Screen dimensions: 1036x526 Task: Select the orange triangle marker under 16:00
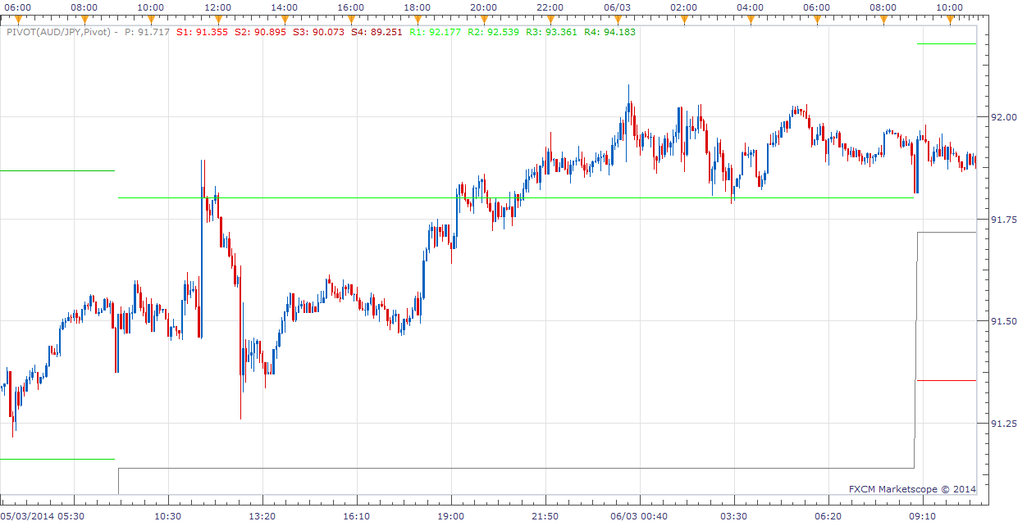click(x=350, y=20)
